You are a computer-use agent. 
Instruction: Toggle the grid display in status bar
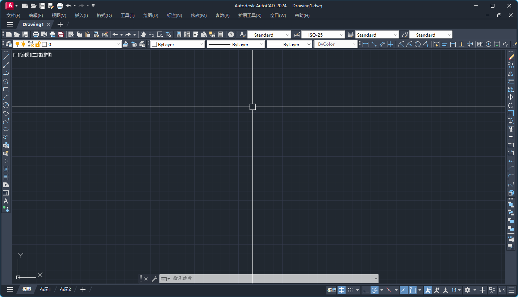click(x=341, y=290)
